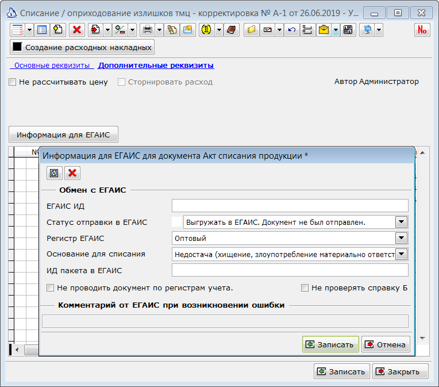Open dropdown beside card label icon
439x387 pixels.
click(x=279, y=30)
